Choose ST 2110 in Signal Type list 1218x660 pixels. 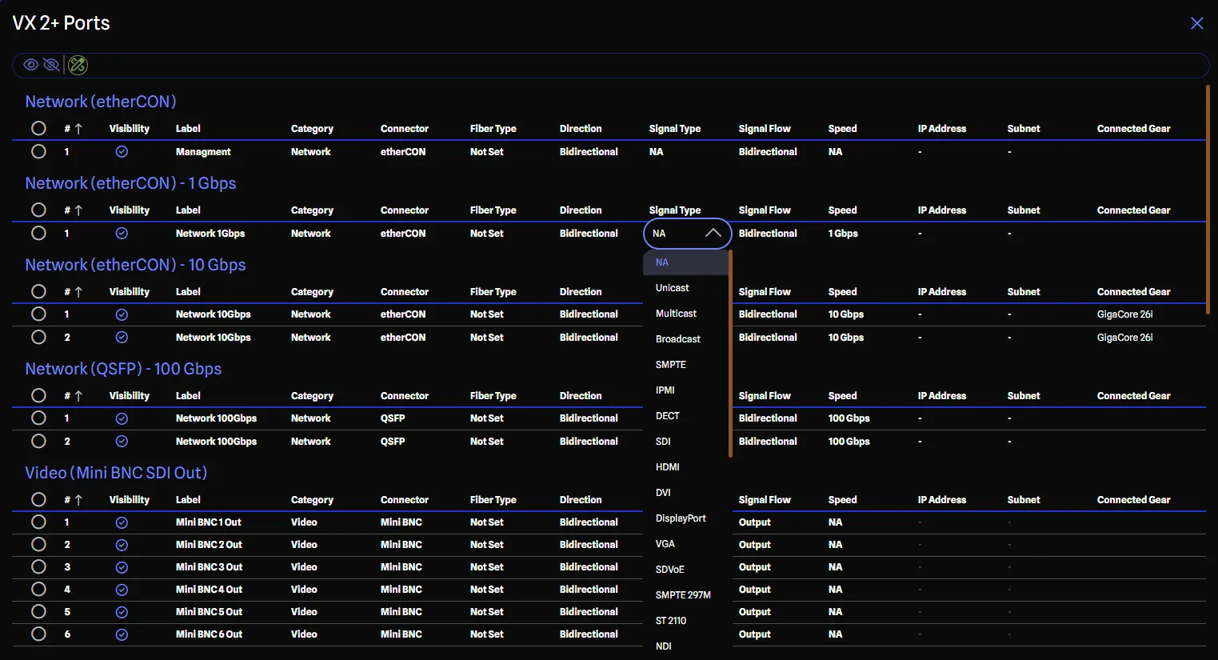(686, 621)
